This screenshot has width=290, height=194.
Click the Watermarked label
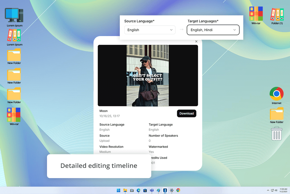pos(158,147)
